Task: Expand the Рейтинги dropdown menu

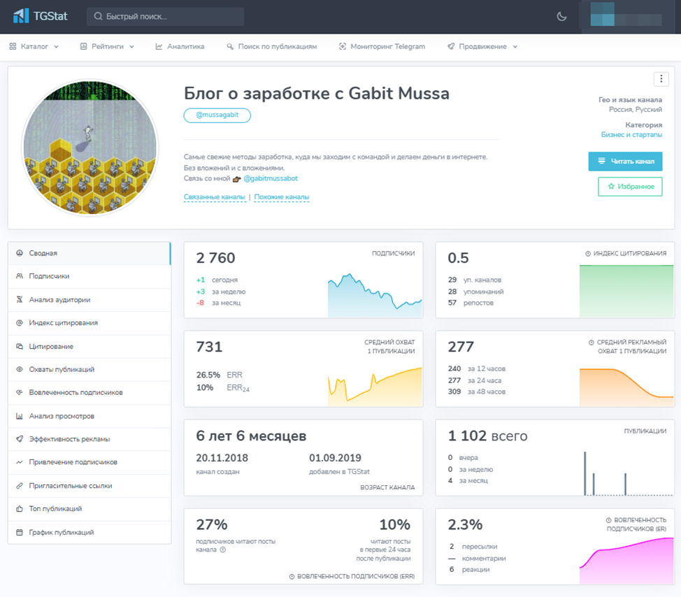Action: (107, 46)
